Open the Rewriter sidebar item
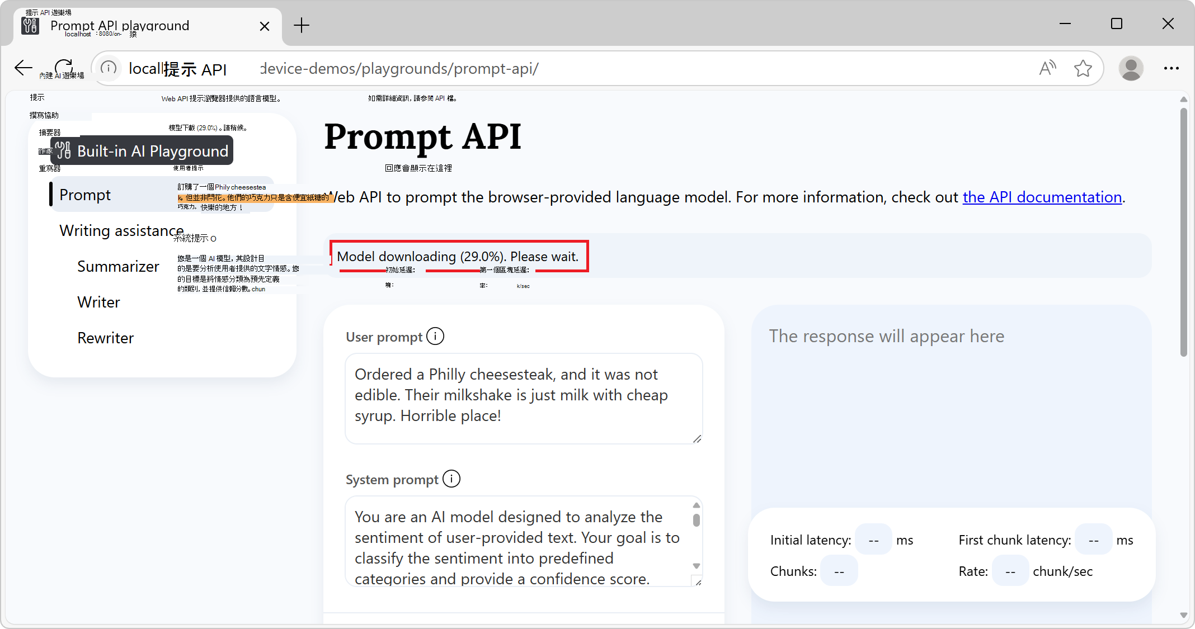1195x629 pixels. tap(105, 338)
